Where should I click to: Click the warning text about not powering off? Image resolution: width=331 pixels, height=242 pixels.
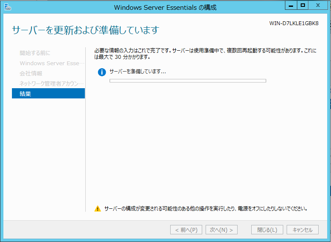[x=206, y=209]
